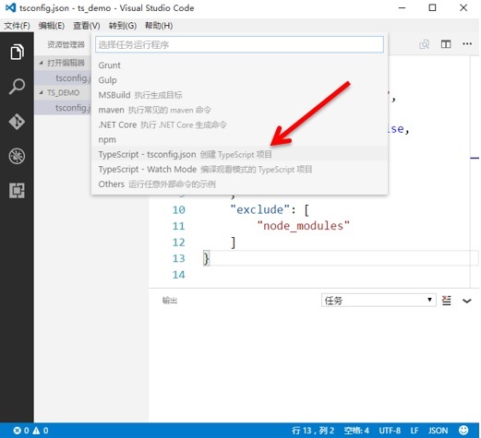Click the 输出 panel title
481x438 pixels.
pos(170,301)
